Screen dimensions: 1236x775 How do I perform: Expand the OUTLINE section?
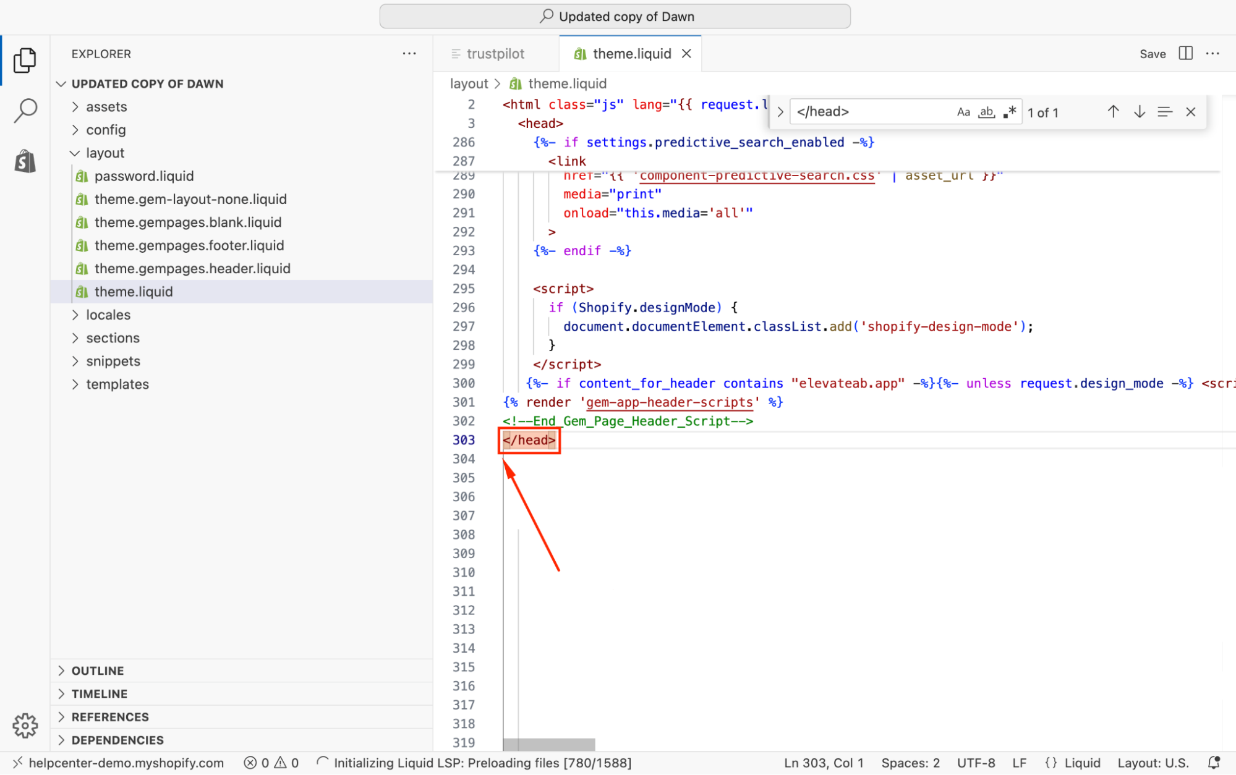[98, 671]
